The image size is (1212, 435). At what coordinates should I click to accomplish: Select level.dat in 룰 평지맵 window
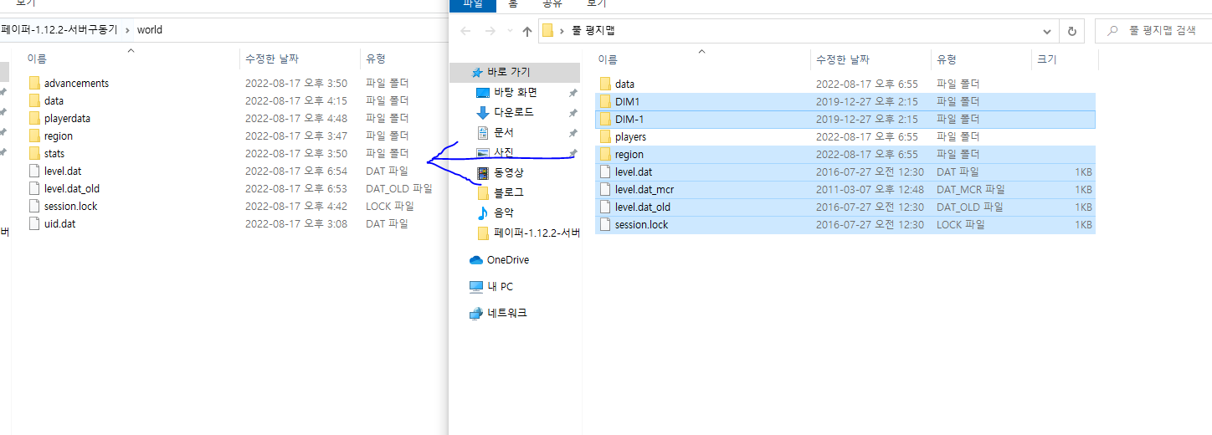tap(634, 171)
